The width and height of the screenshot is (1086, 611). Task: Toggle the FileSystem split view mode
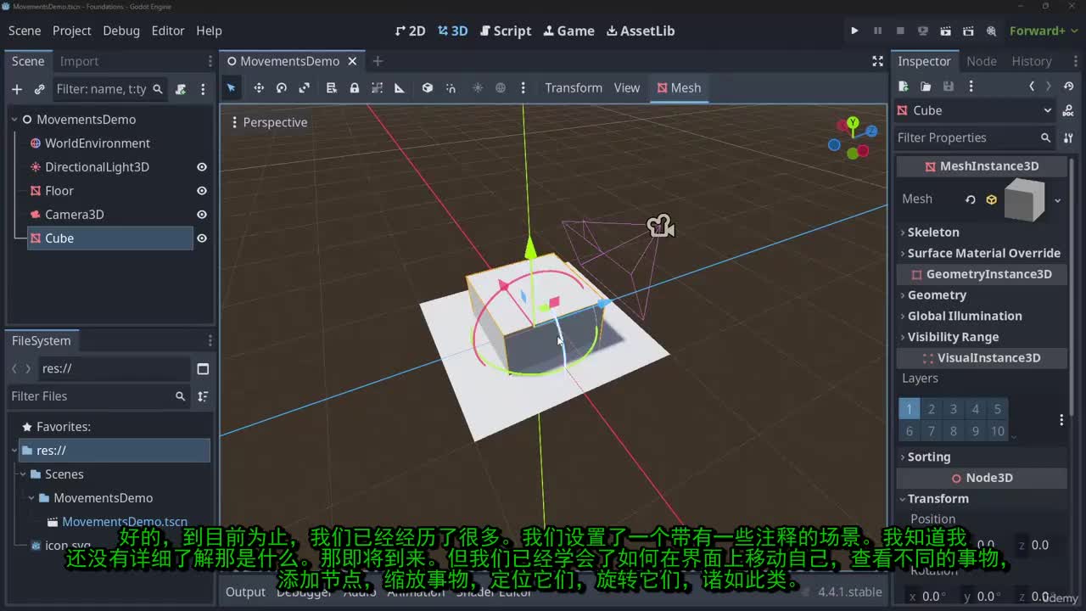pyautogui.click(x=203, y=369)
